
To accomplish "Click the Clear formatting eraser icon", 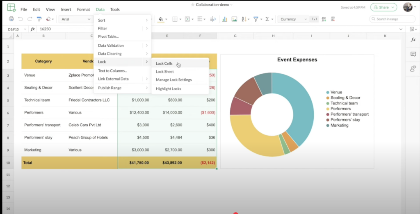I will point(48,19).
